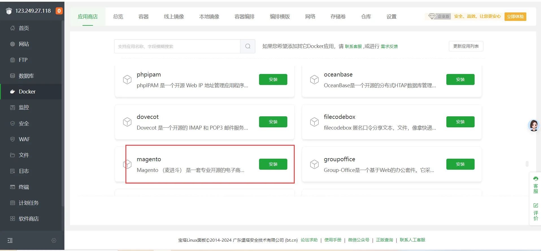Click the database icon beside 数据库
Screen dimensions: 541x251
(x=12, y=76)
